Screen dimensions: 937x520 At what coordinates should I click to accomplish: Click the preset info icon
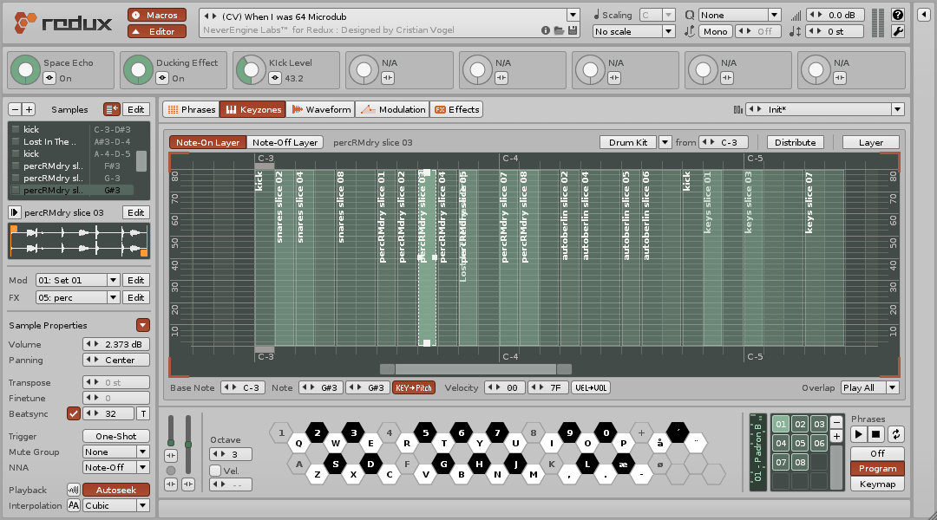click(x=546, y=29)
